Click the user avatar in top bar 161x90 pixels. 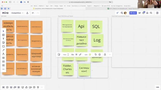(125, 13)
